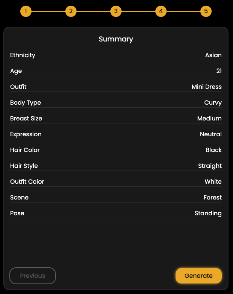The height and width of the screenshot is (294, 233).
Task: Open step 4 of the wizard
Action: tap(161, 11)
